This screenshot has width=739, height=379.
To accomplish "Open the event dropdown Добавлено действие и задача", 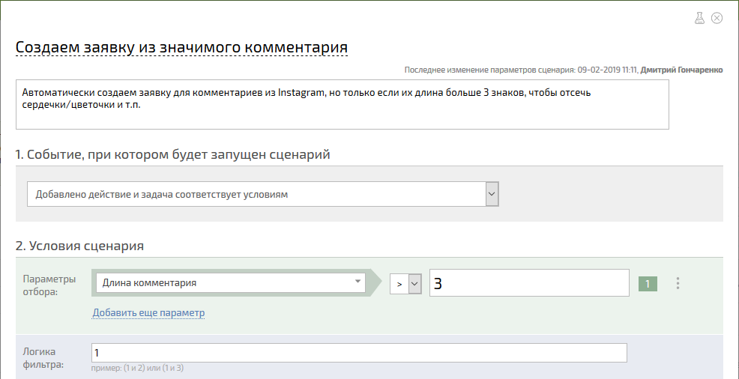I will (x=262, y=194).
